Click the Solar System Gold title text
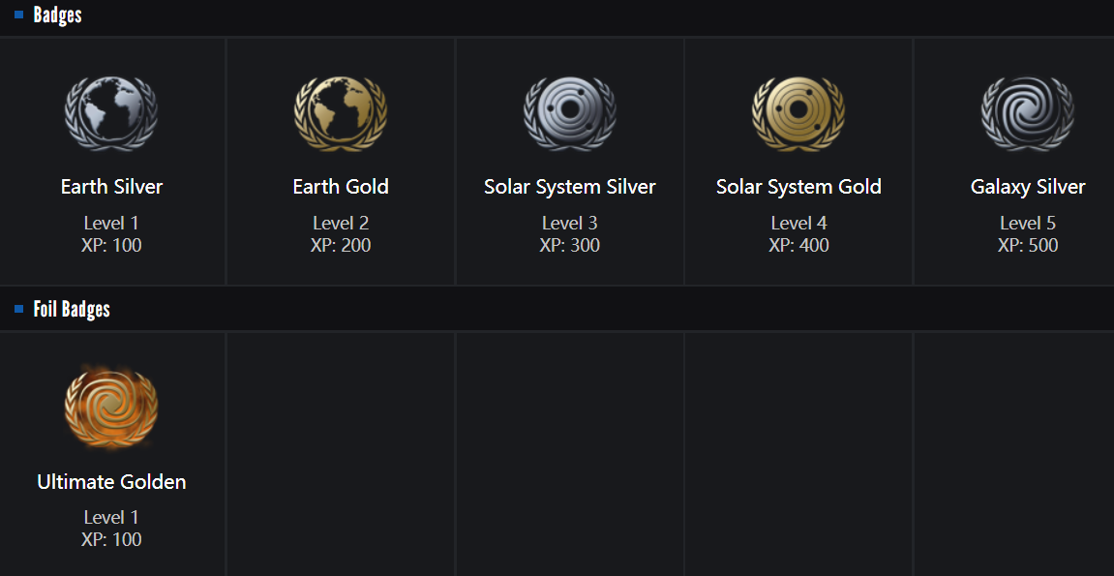The height and width of the screenshot is (576, 1114). (798, 187)
